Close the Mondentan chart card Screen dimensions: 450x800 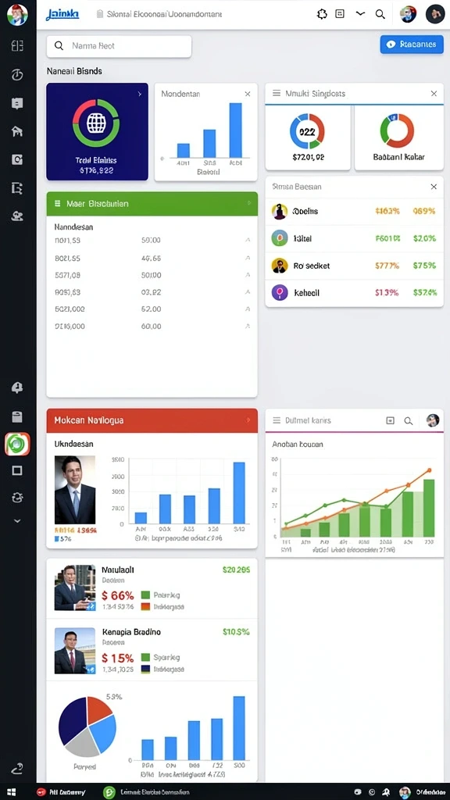click(x=248, y=94)
